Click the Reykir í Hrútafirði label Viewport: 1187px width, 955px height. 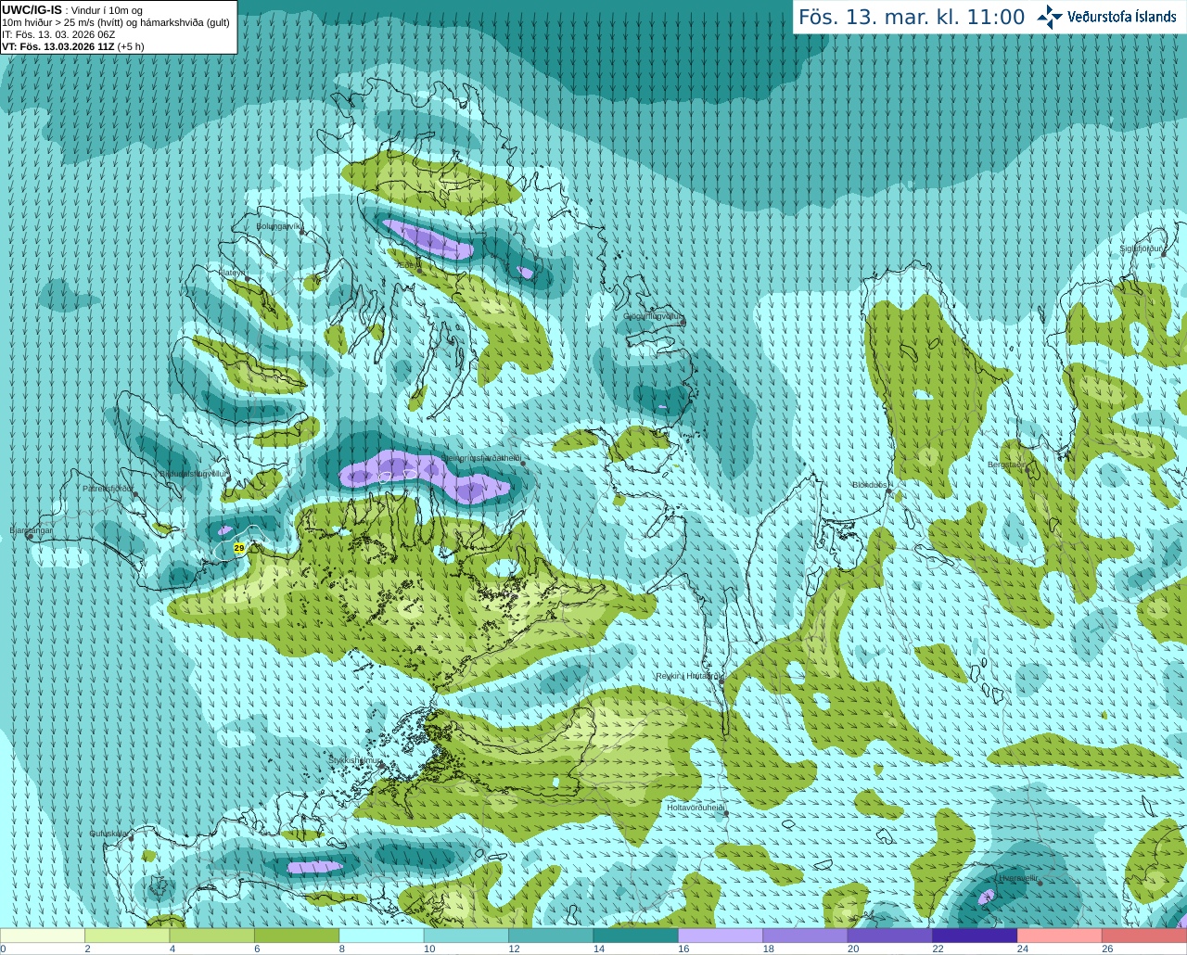(x=687, y=676)
